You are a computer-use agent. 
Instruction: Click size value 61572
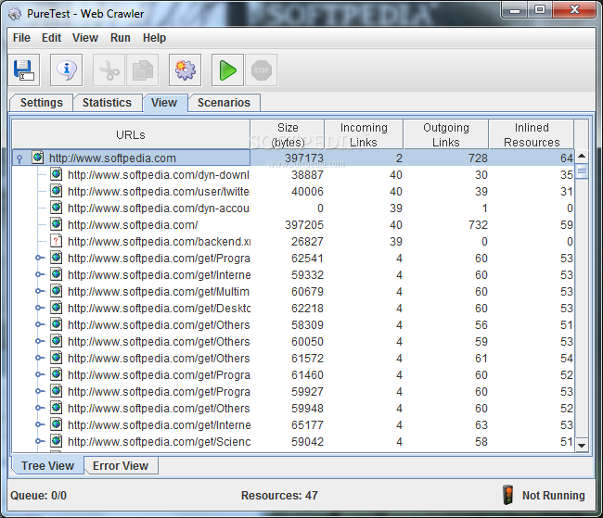(307, 358)
